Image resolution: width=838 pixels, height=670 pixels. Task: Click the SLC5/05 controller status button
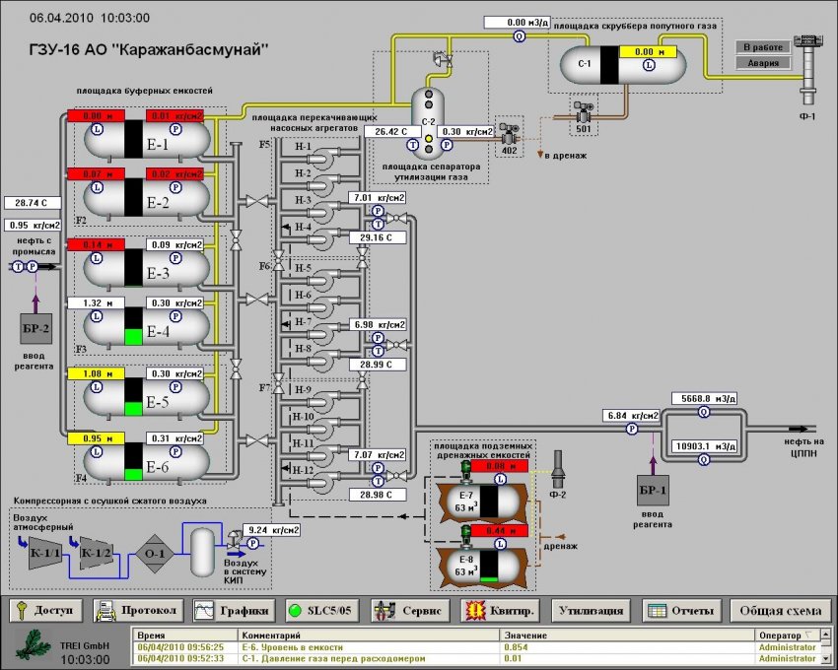(320, 610)
